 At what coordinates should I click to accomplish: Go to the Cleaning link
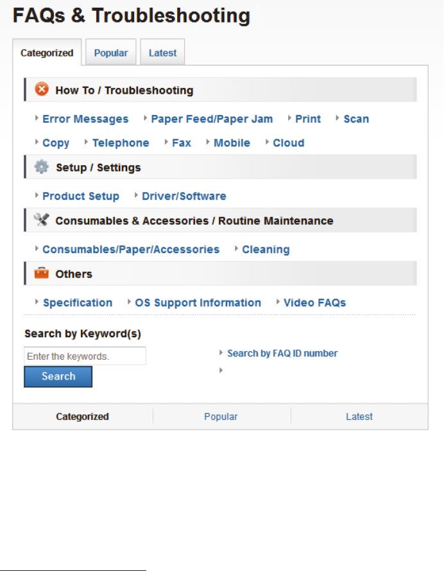(x=266, y=249)
